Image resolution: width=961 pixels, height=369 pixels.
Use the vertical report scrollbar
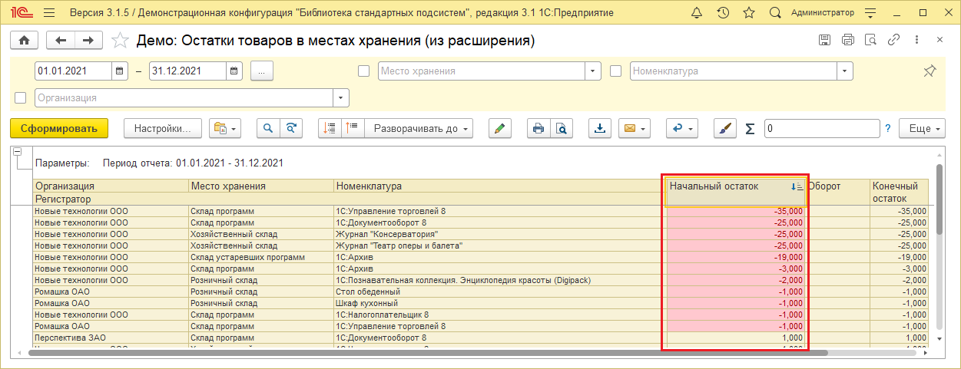[x=939, y=199]
